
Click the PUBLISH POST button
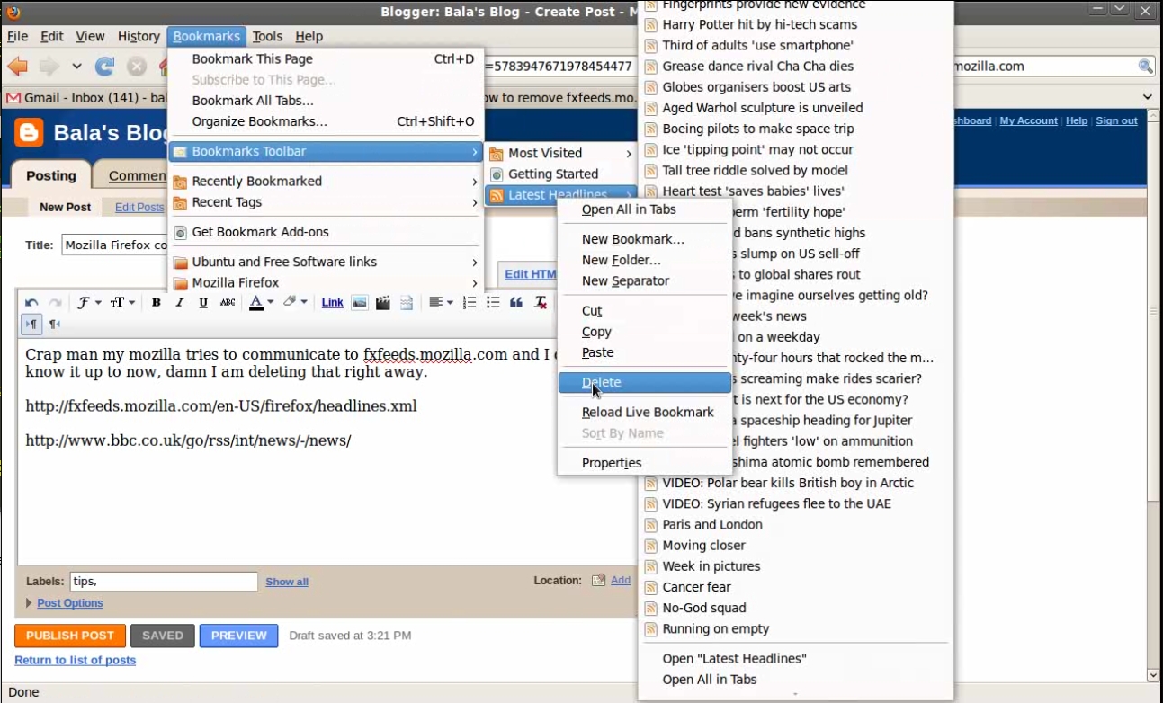(x=70, y=636)
